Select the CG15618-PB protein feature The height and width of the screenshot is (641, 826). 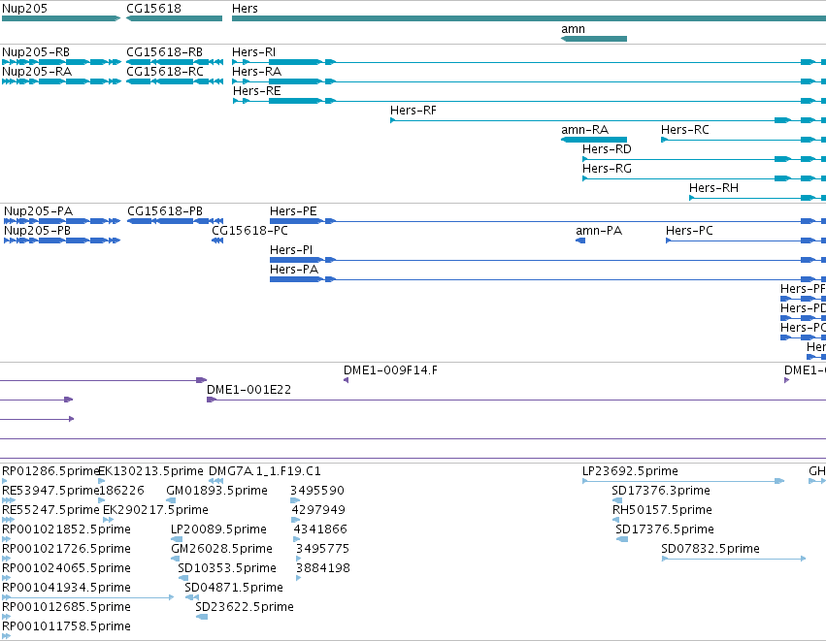point(165,211)
